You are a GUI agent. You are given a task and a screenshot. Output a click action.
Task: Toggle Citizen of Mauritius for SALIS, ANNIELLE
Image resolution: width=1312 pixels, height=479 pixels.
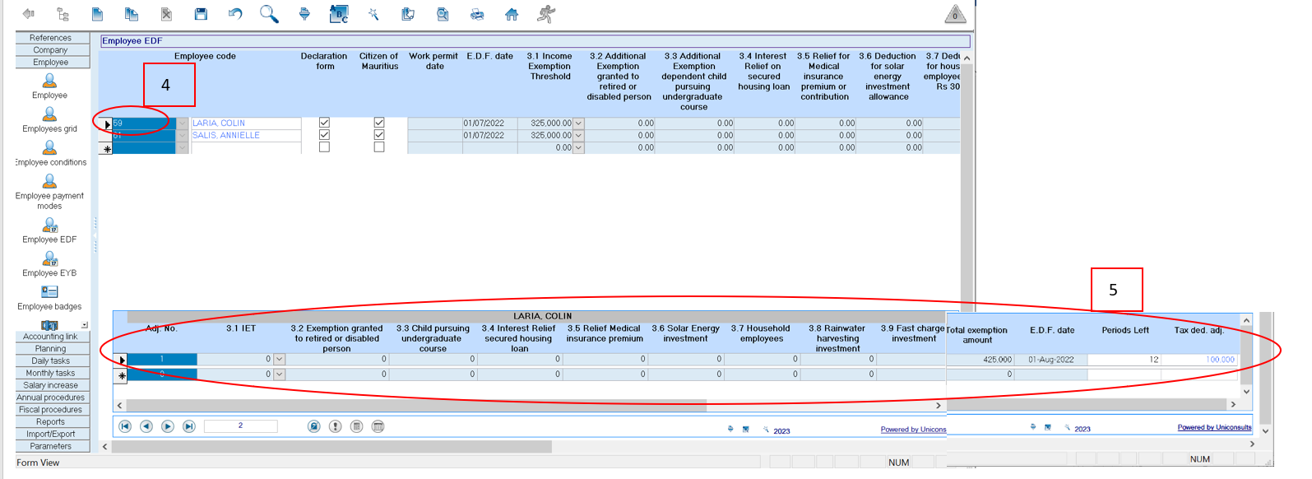[379, 135]
